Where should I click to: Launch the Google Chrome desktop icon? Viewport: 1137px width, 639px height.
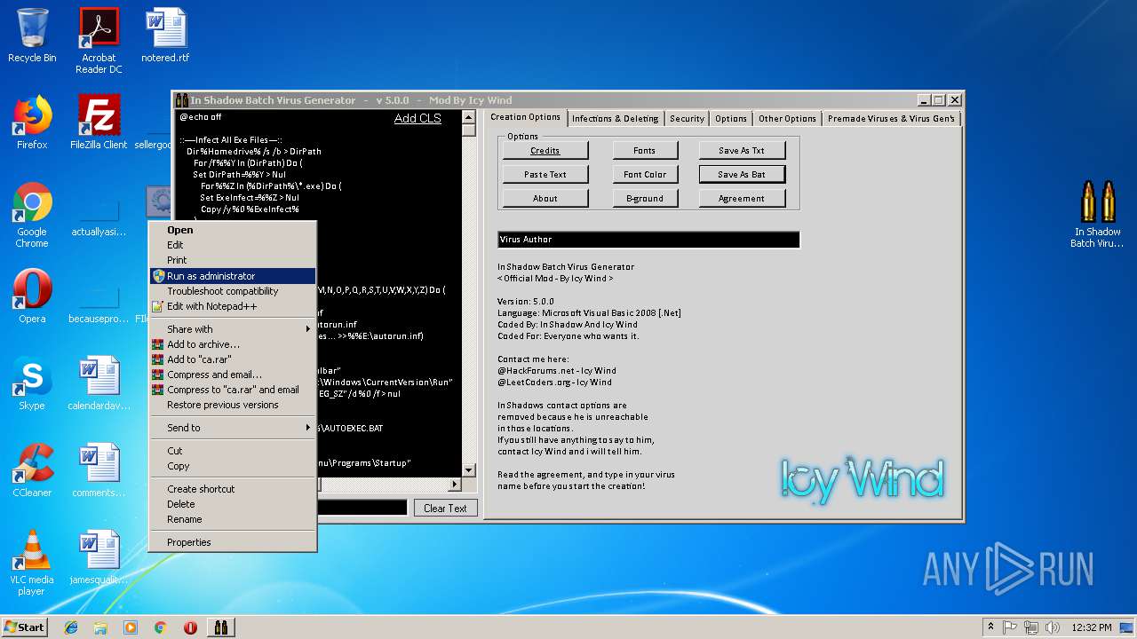pos(32,215)
